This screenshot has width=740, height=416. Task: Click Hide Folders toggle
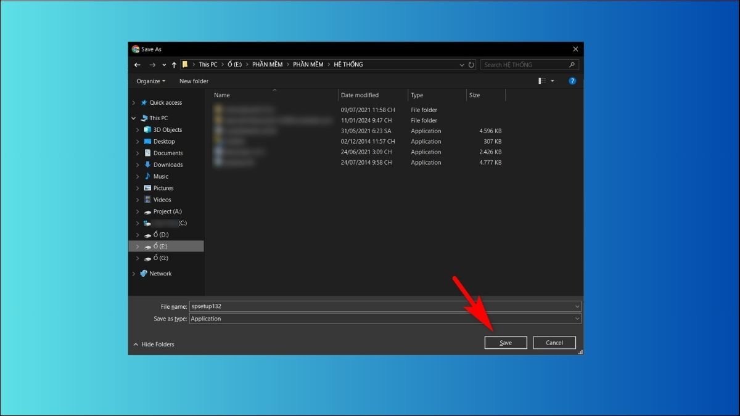154,345
